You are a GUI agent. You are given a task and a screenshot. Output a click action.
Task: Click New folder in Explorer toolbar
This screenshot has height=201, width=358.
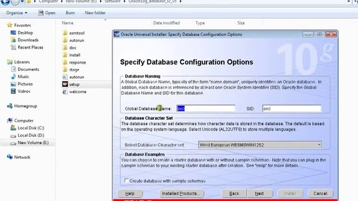[x=95, y=13]
